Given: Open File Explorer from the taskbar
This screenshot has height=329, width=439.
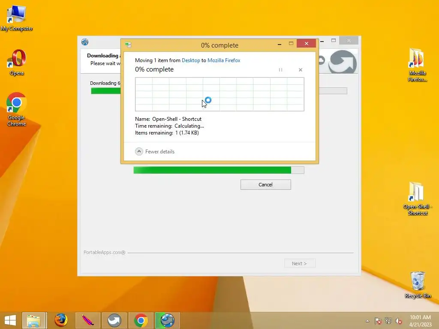Looking at the screenshot, I should pyautogui.click(x=34, y=320).
